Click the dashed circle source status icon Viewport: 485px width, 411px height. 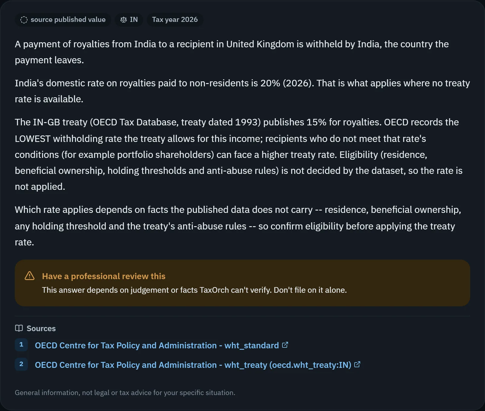(24, 20)
